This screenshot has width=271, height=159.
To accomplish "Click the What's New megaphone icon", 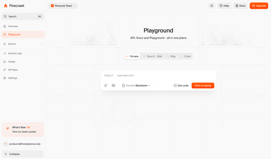I will point(7,128).
